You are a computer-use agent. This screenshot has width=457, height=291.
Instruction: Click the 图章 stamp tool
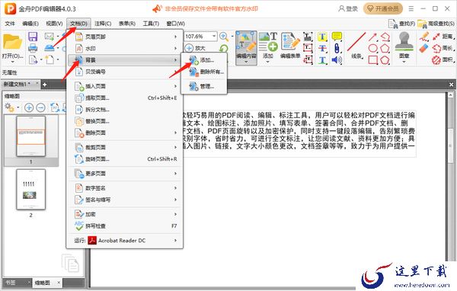(404, 45)
